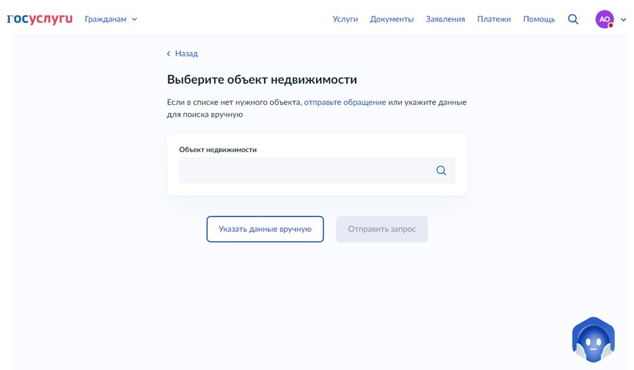
Task: Focus the Объект недвижимости input field
Action: coord(317,171)
